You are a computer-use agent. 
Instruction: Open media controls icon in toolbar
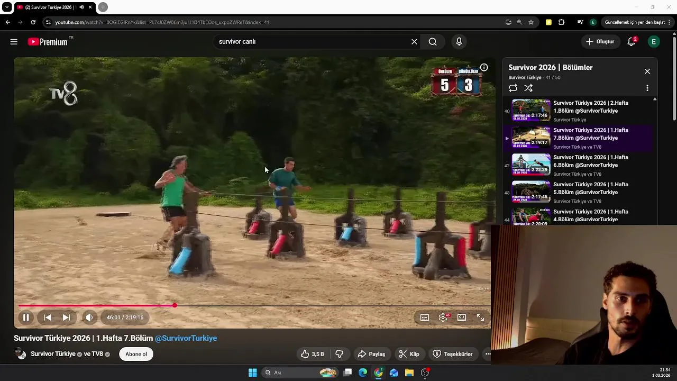click(x=580, y=22)
